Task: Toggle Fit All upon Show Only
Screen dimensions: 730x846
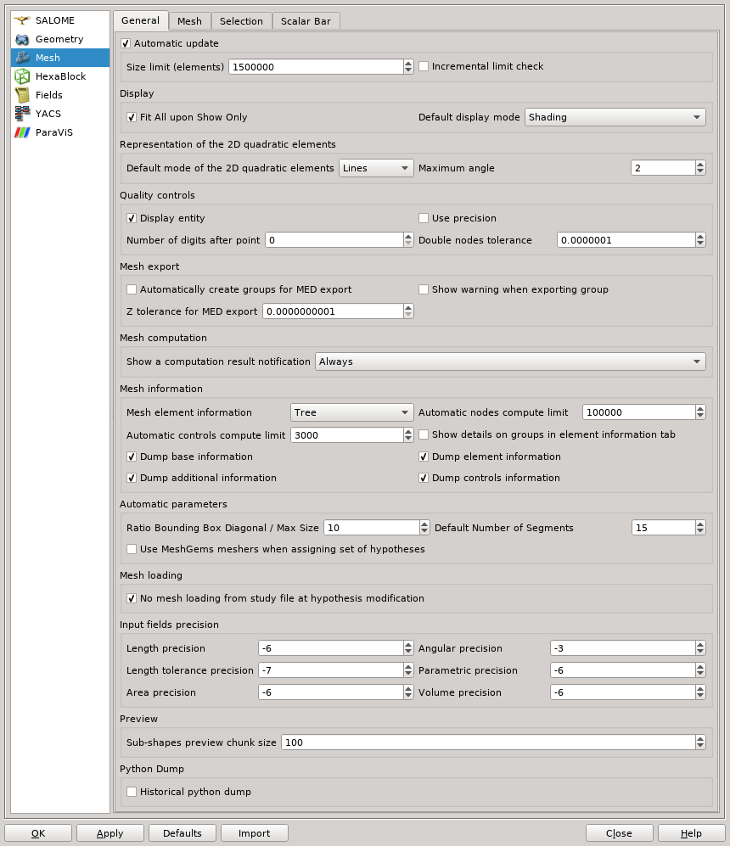Action: tap(132, 117)
